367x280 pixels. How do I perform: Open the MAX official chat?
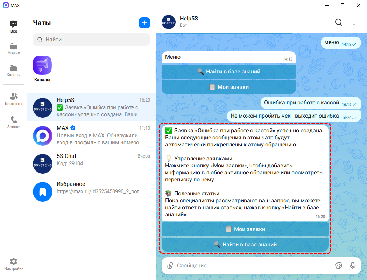pyautogui.click(x=92, y=135)
